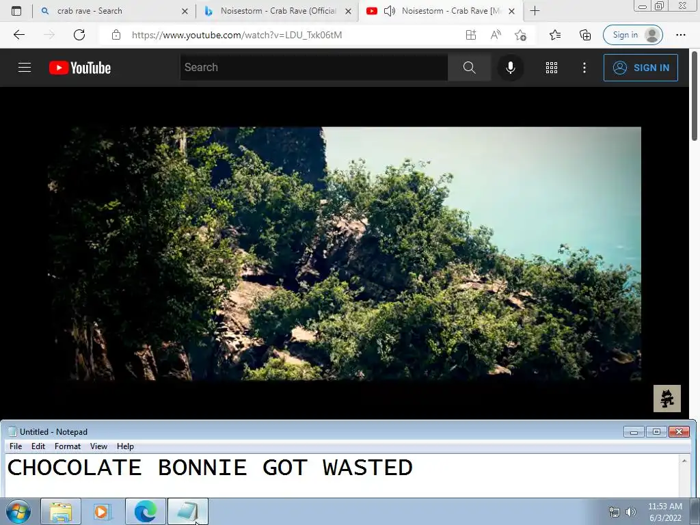Switch to Microsoft Edge in the taskbar
700x525 pixels.
point(146,511)
